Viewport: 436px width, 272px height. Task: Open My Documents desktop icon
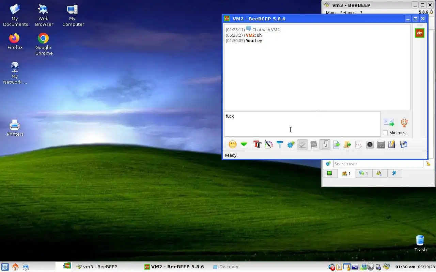pyautogui.click(x=15, y=15)
